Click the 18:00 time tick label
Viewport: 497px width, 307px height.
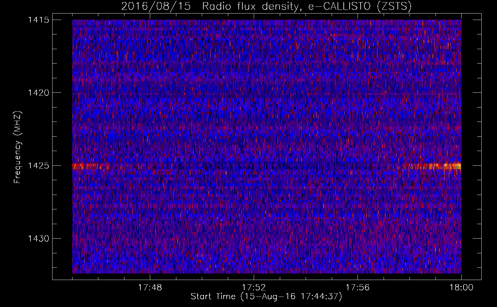pos(461,288)
